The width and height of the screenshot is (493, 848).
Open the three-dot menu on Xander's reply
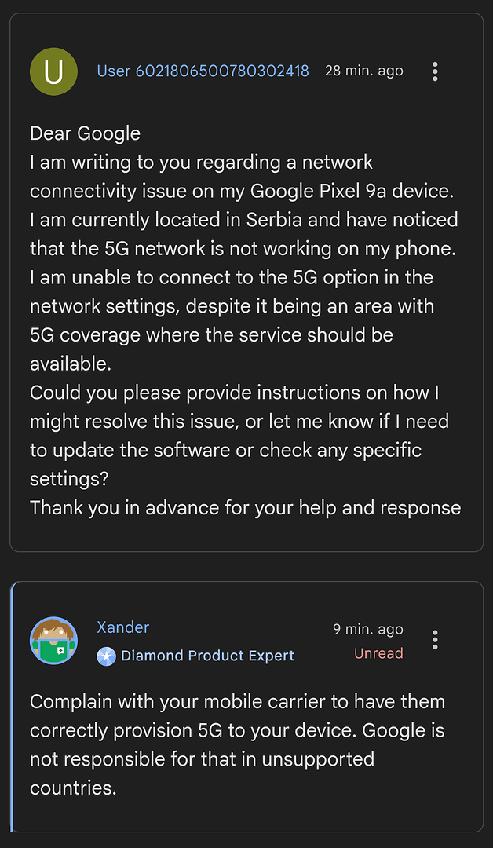tap(435, 640)
